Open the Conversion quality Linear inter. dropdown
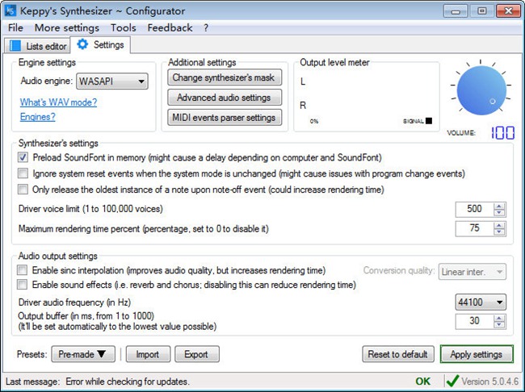Screen dimensions: 525x392 click(x=472, y=272)
